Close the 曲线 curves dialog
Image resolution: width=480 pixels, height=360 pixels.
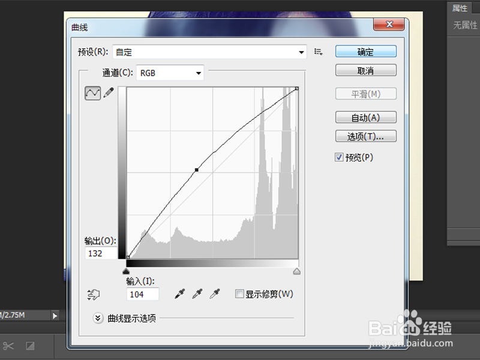(389, 24)
